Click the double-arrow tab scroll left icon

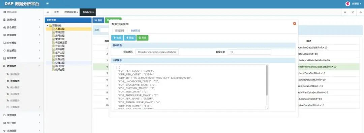[x=48, y=12]
